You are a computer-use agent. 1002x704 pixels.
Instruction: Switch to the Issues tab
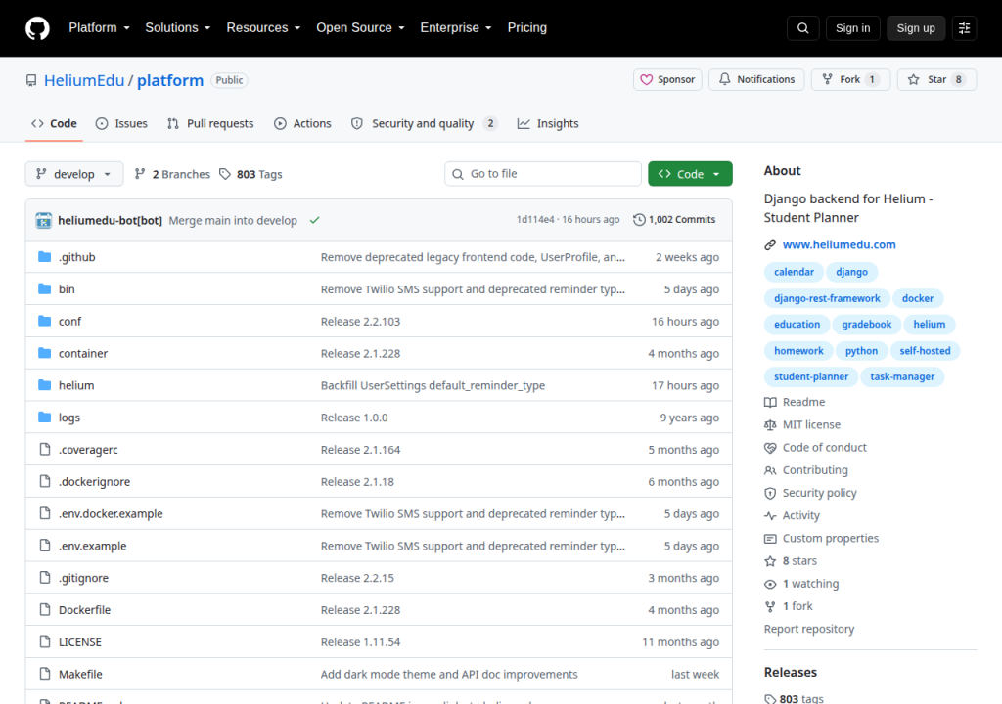tap(121, 123)
